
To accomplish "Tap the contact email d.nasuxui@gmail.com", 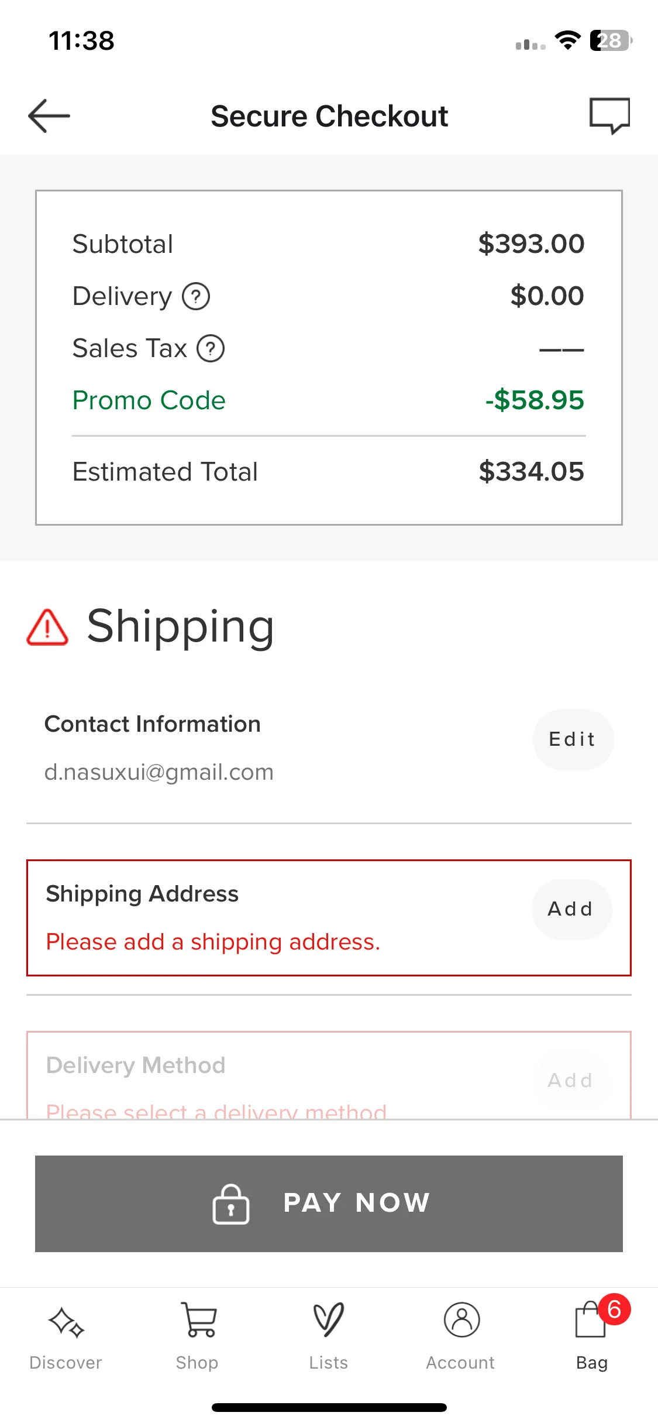I will pyautogui.click(x=159, y=773).
